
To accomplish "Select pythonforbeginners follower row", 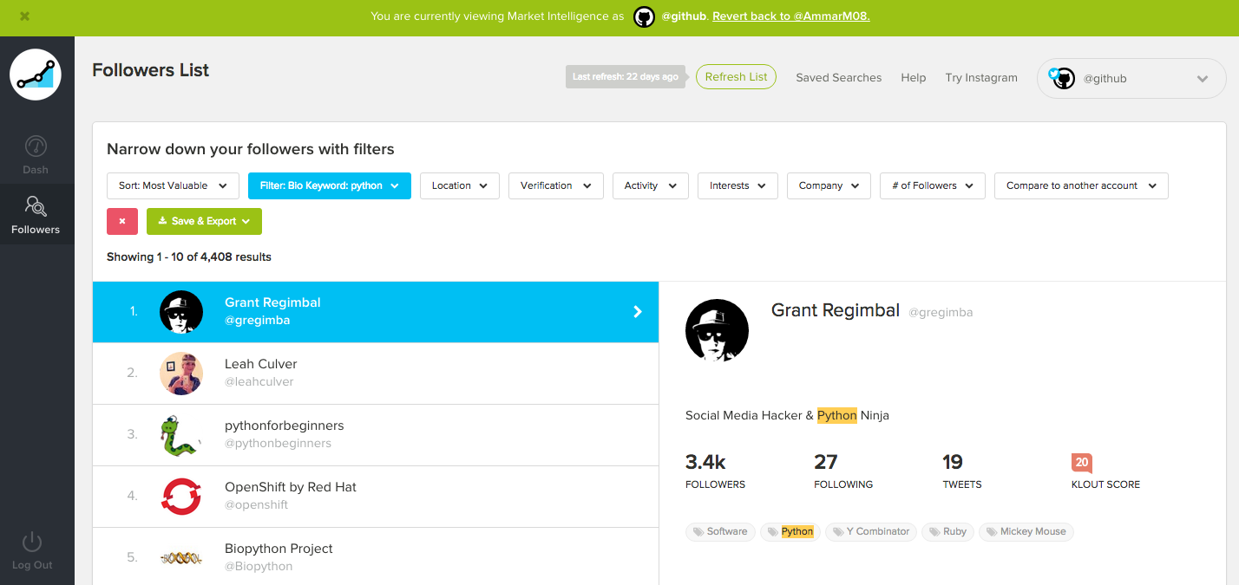I will click(x=376, y=435).
